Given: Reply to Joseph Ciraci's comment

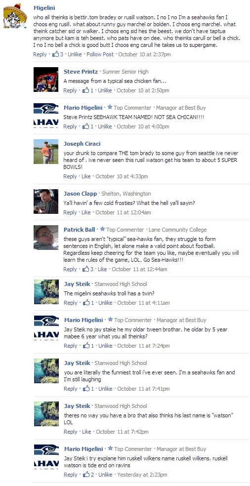Looking at the screenshot, I should tap(70, 176).
